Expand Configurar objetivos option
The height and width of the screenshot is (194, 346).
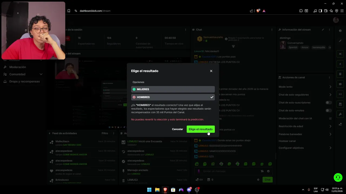click(330, 148)
